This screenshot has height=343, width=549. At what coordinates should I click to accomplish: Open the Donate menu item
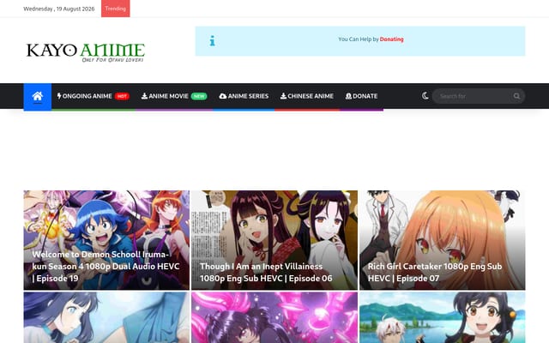click(361, 96)
